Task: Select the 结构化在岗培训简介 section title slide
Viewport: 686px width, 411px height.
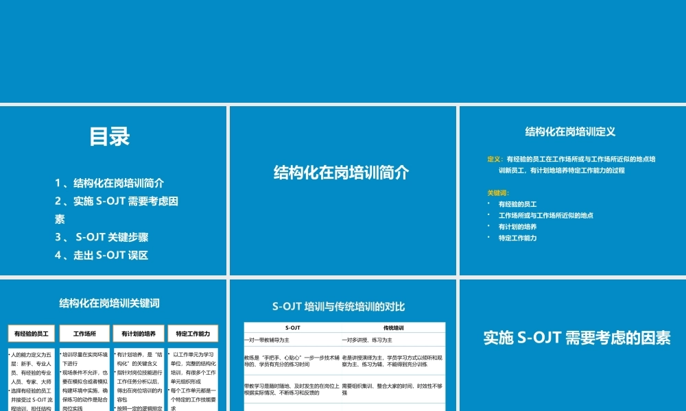Action: 342,190
